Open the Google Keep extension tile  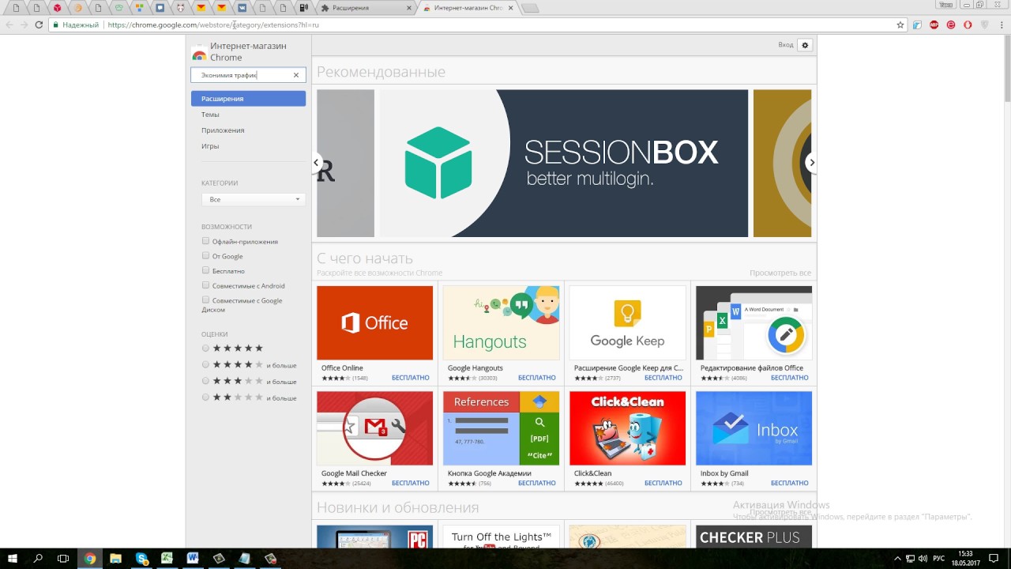(627, 333)
